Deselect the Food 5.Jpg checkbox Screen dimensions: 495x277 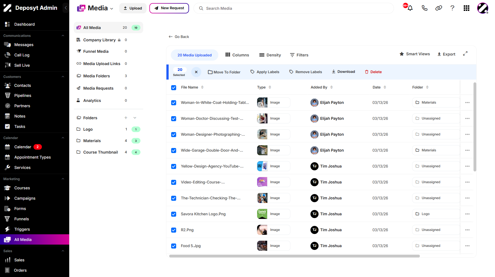point(174,246)
